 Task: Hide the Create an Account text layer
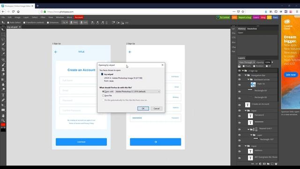(x=240, y=105)
